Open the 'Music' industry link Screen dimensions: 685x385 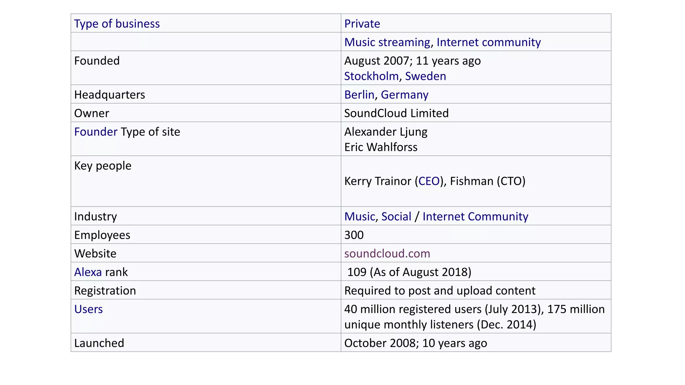tap(360, 217)
